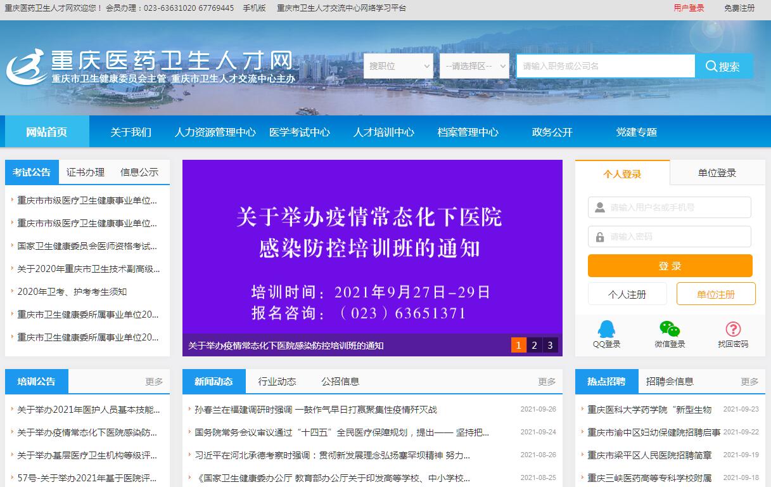Viewport: 771px width, 487px height.
Task: Click the QQ login penguin icon
Action: (x=606, y=329)
